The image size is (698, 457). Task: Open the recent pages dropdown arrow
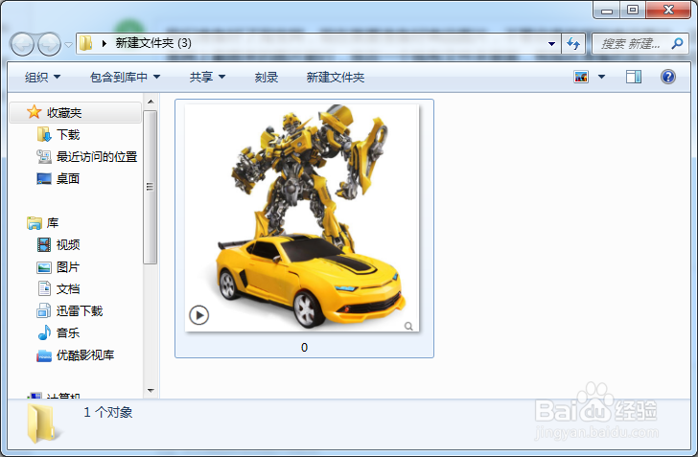click(x=68, y=44)
